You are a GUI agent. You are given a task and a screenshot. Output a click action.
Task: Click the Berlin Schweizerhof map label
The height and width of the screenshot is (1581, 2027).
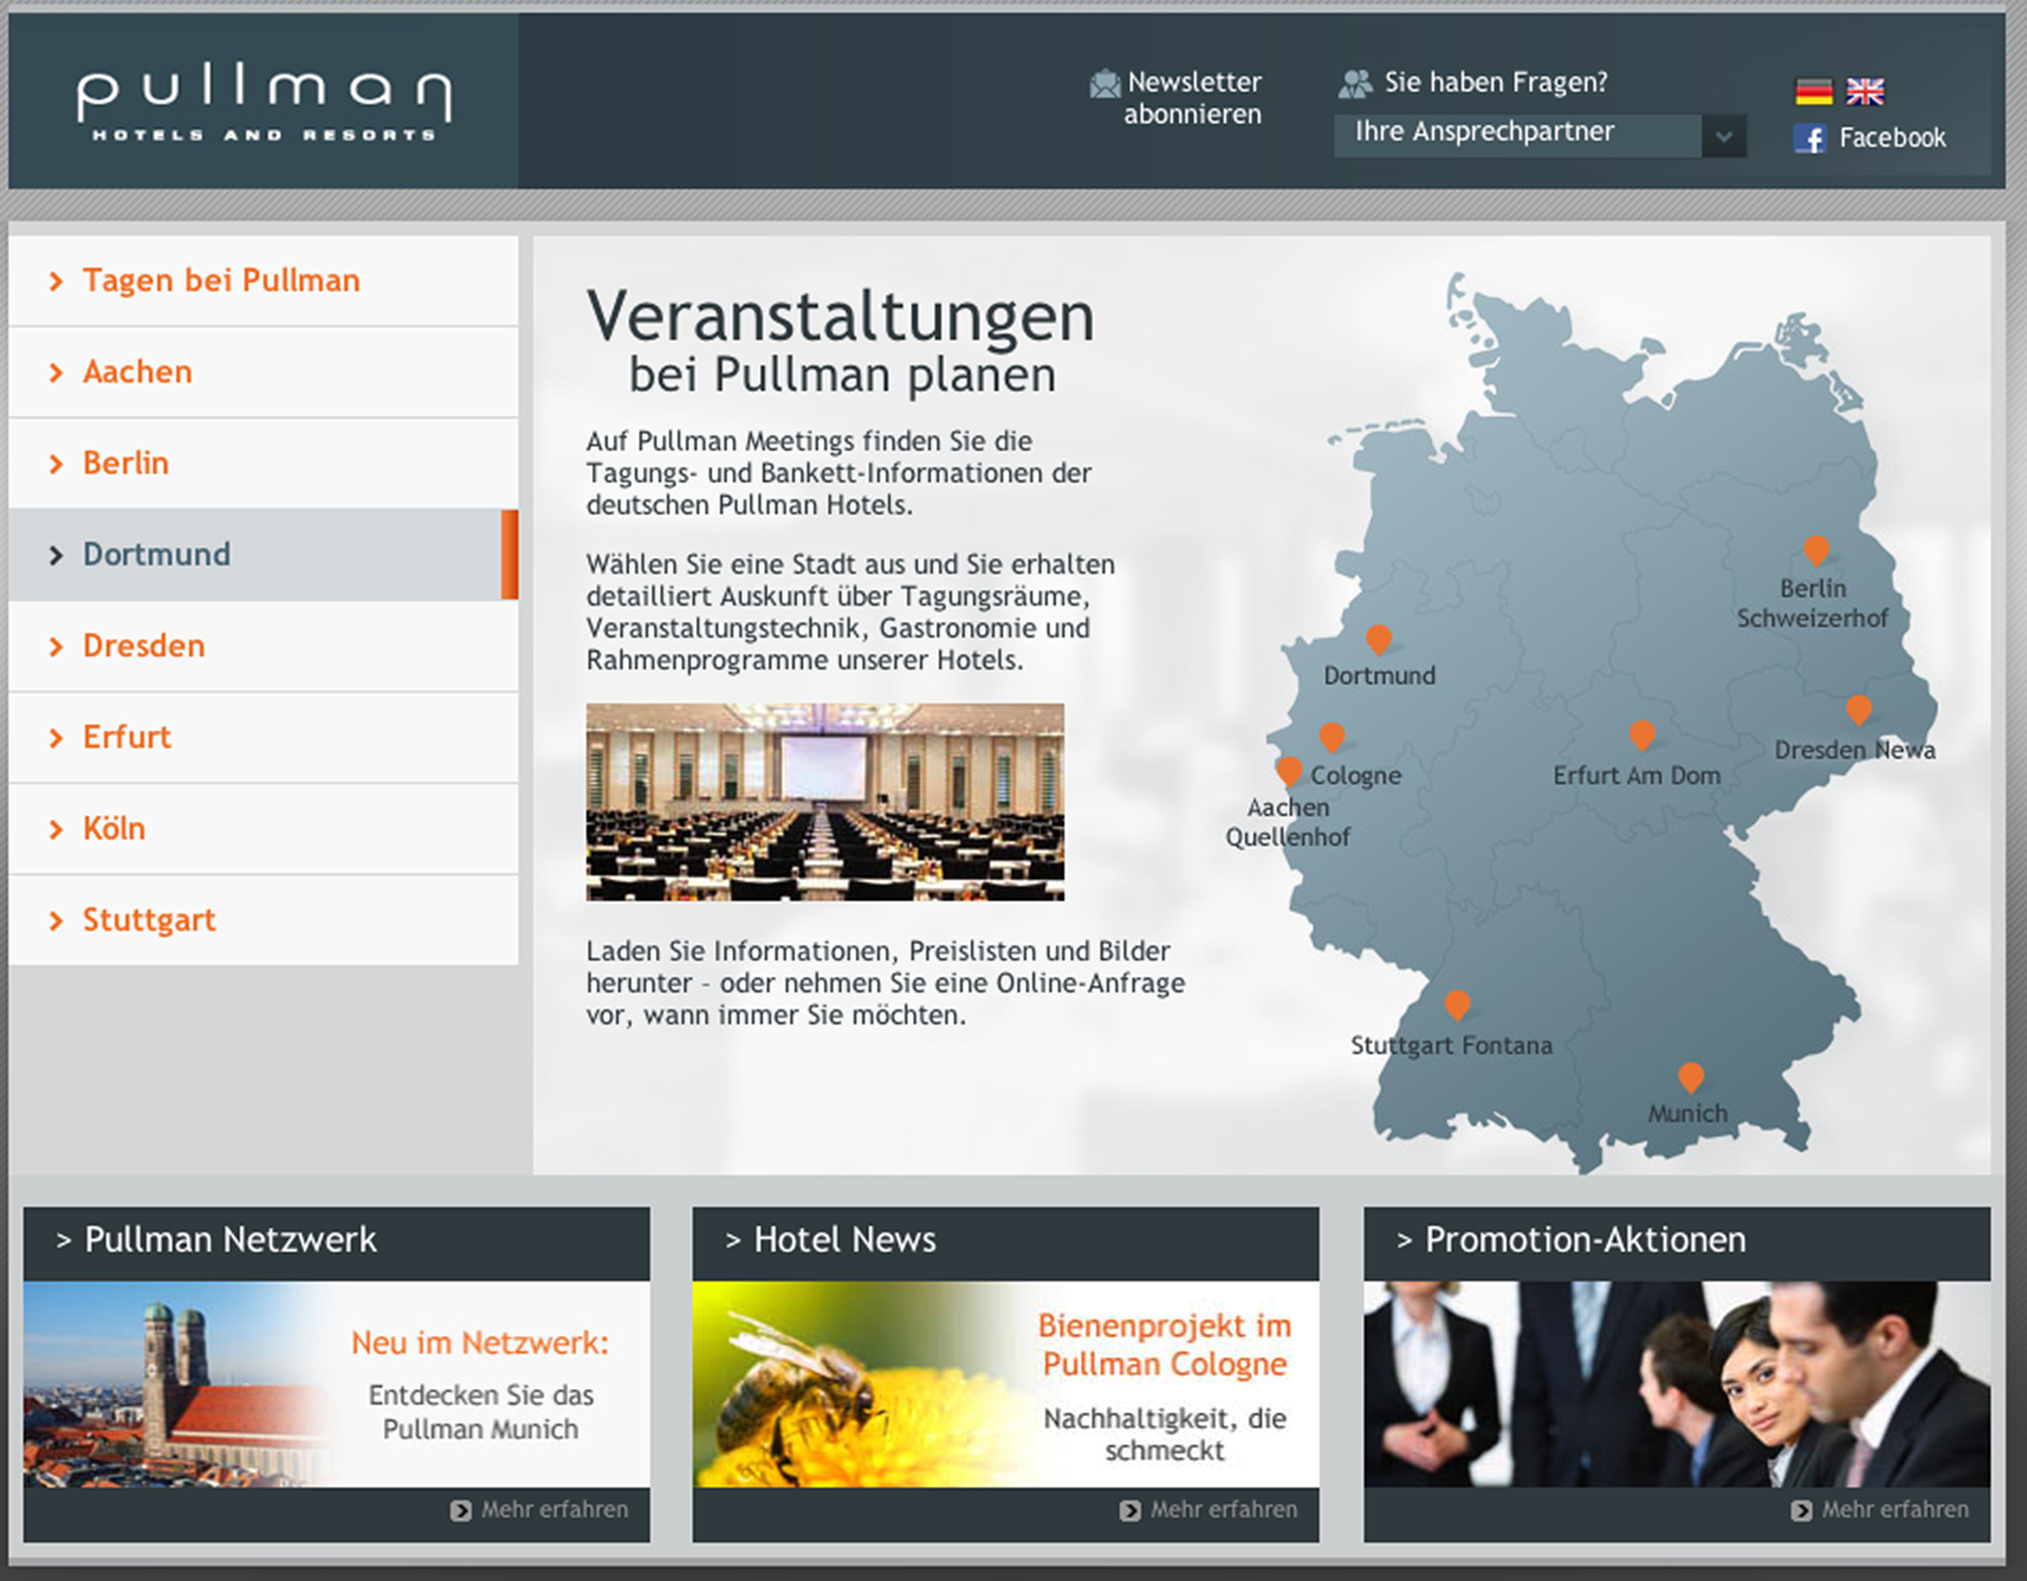pos(1812,603)
